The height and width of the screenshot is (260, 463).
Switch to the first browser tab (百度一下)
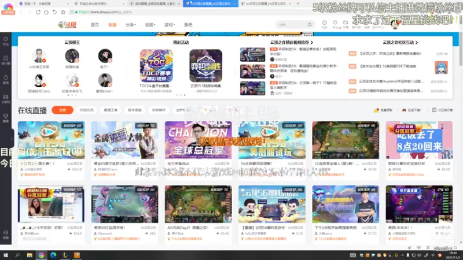pos(43,3)
